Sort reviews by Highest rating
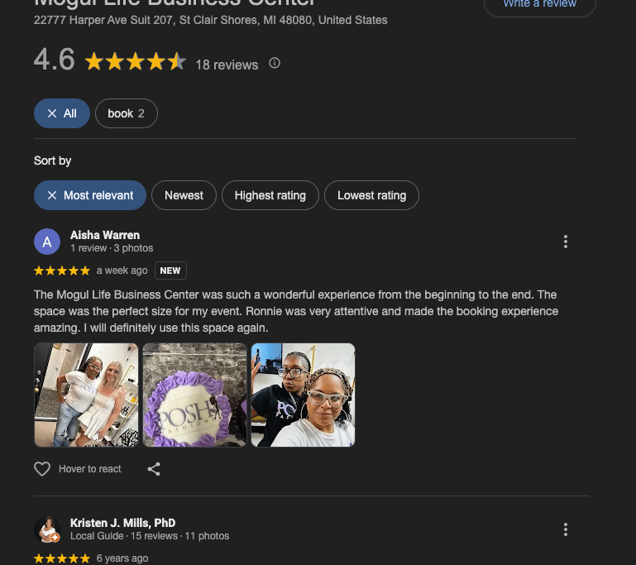This screenshot has width=636, height=565. (270, 195)
